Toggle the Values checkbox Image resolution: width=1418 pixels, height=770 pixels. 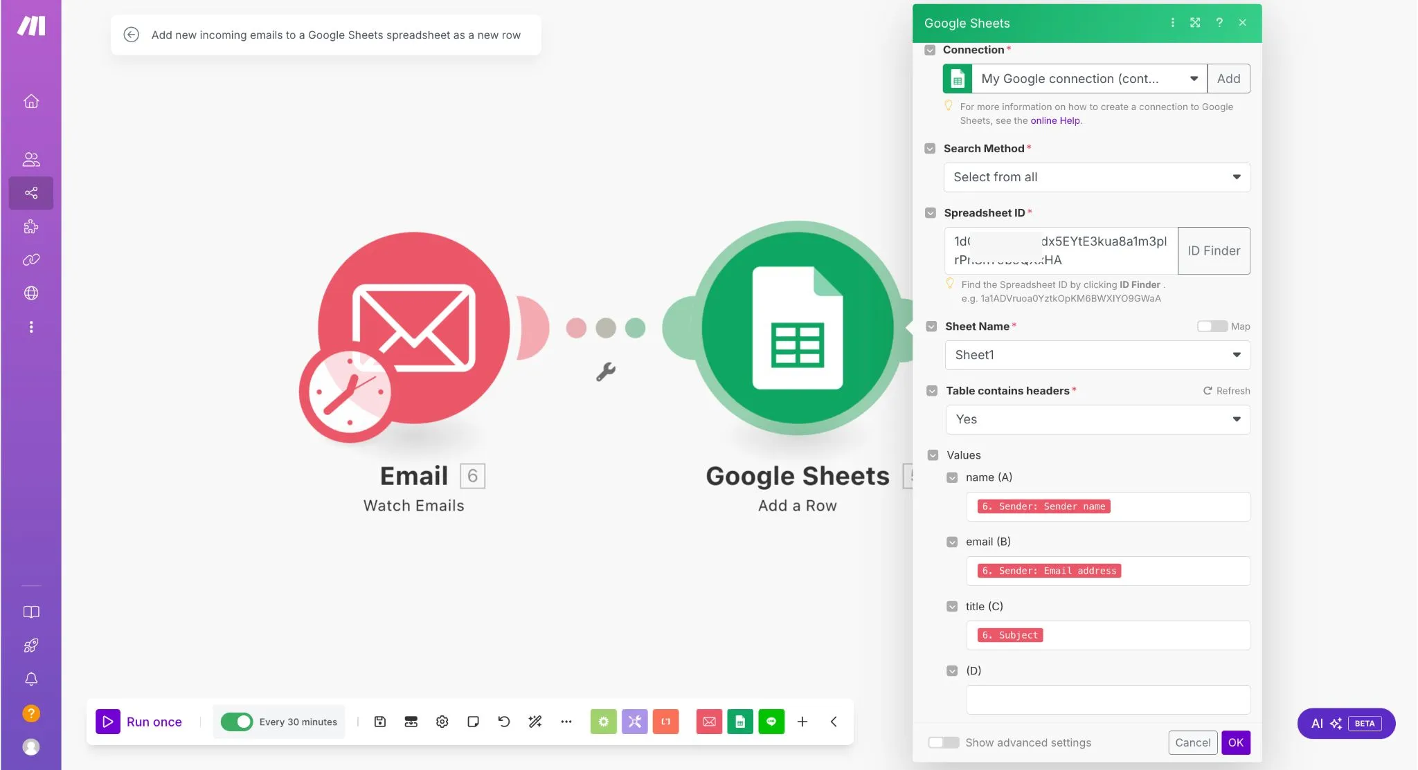click(933, 455)
